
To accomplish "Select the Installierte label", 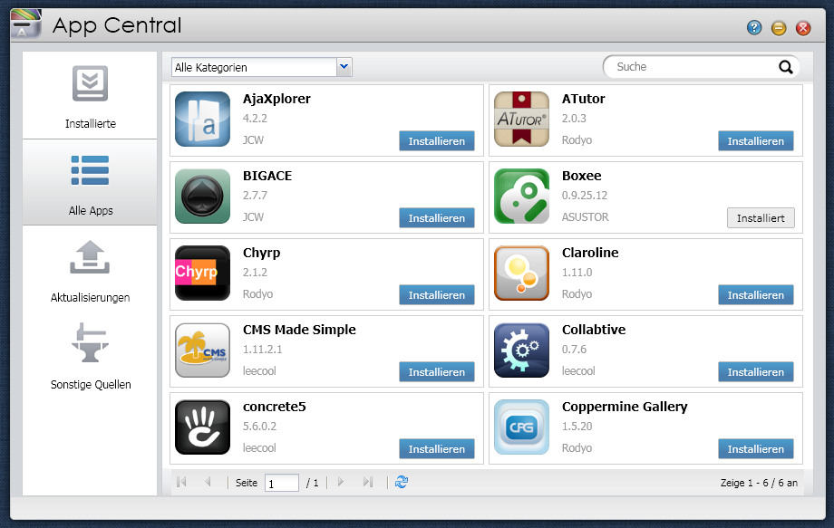I will [91, 124].
